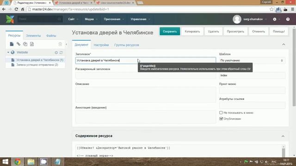Open the serg-shumakov user menu
Image resolution: width=296 pixels, height=166 pixels.
[255, 19]
